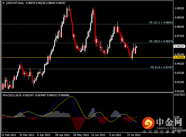Click the 20 May 2022 date label
186x137 pixels.
[81, 135]
